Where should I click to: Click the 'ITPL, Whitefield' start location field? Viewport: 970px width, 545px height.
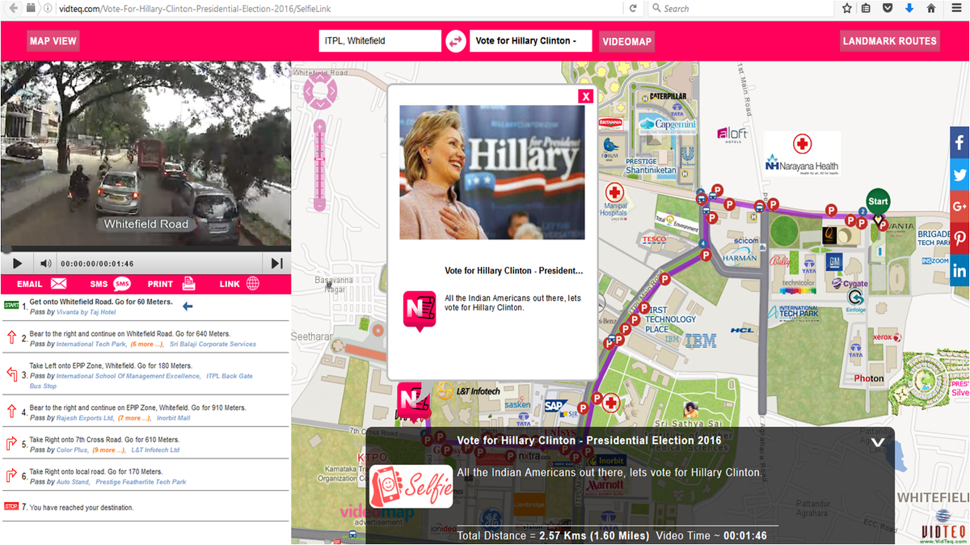point(379,39)
